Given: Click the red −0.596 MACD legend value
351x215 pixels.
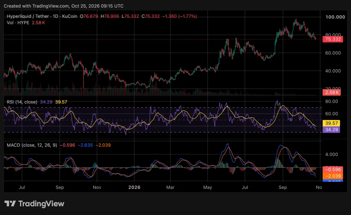Looking at the screenshot, I should point(68,145).
